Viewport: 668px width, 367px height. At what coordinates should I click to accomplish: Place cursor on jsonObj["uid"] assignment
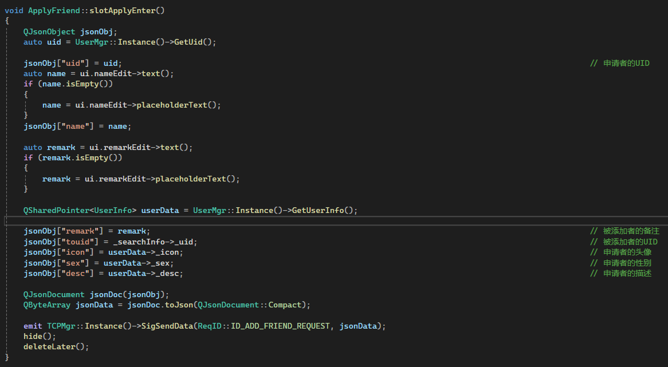tap(72, 63)
